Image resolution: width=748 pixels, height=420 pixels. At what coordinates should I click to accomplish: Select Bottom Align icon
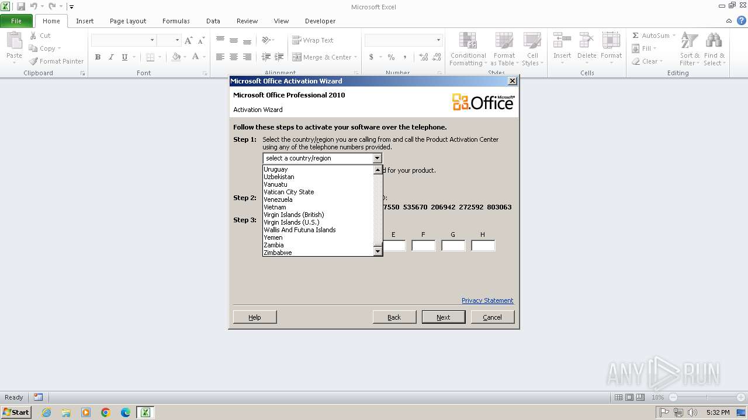coord(247,40)
